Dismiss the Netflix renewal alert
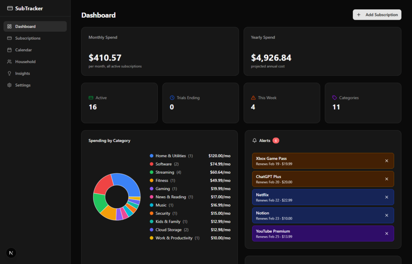Image resolution: width=412 pixels, height=264 pixels. click(387, 197)
